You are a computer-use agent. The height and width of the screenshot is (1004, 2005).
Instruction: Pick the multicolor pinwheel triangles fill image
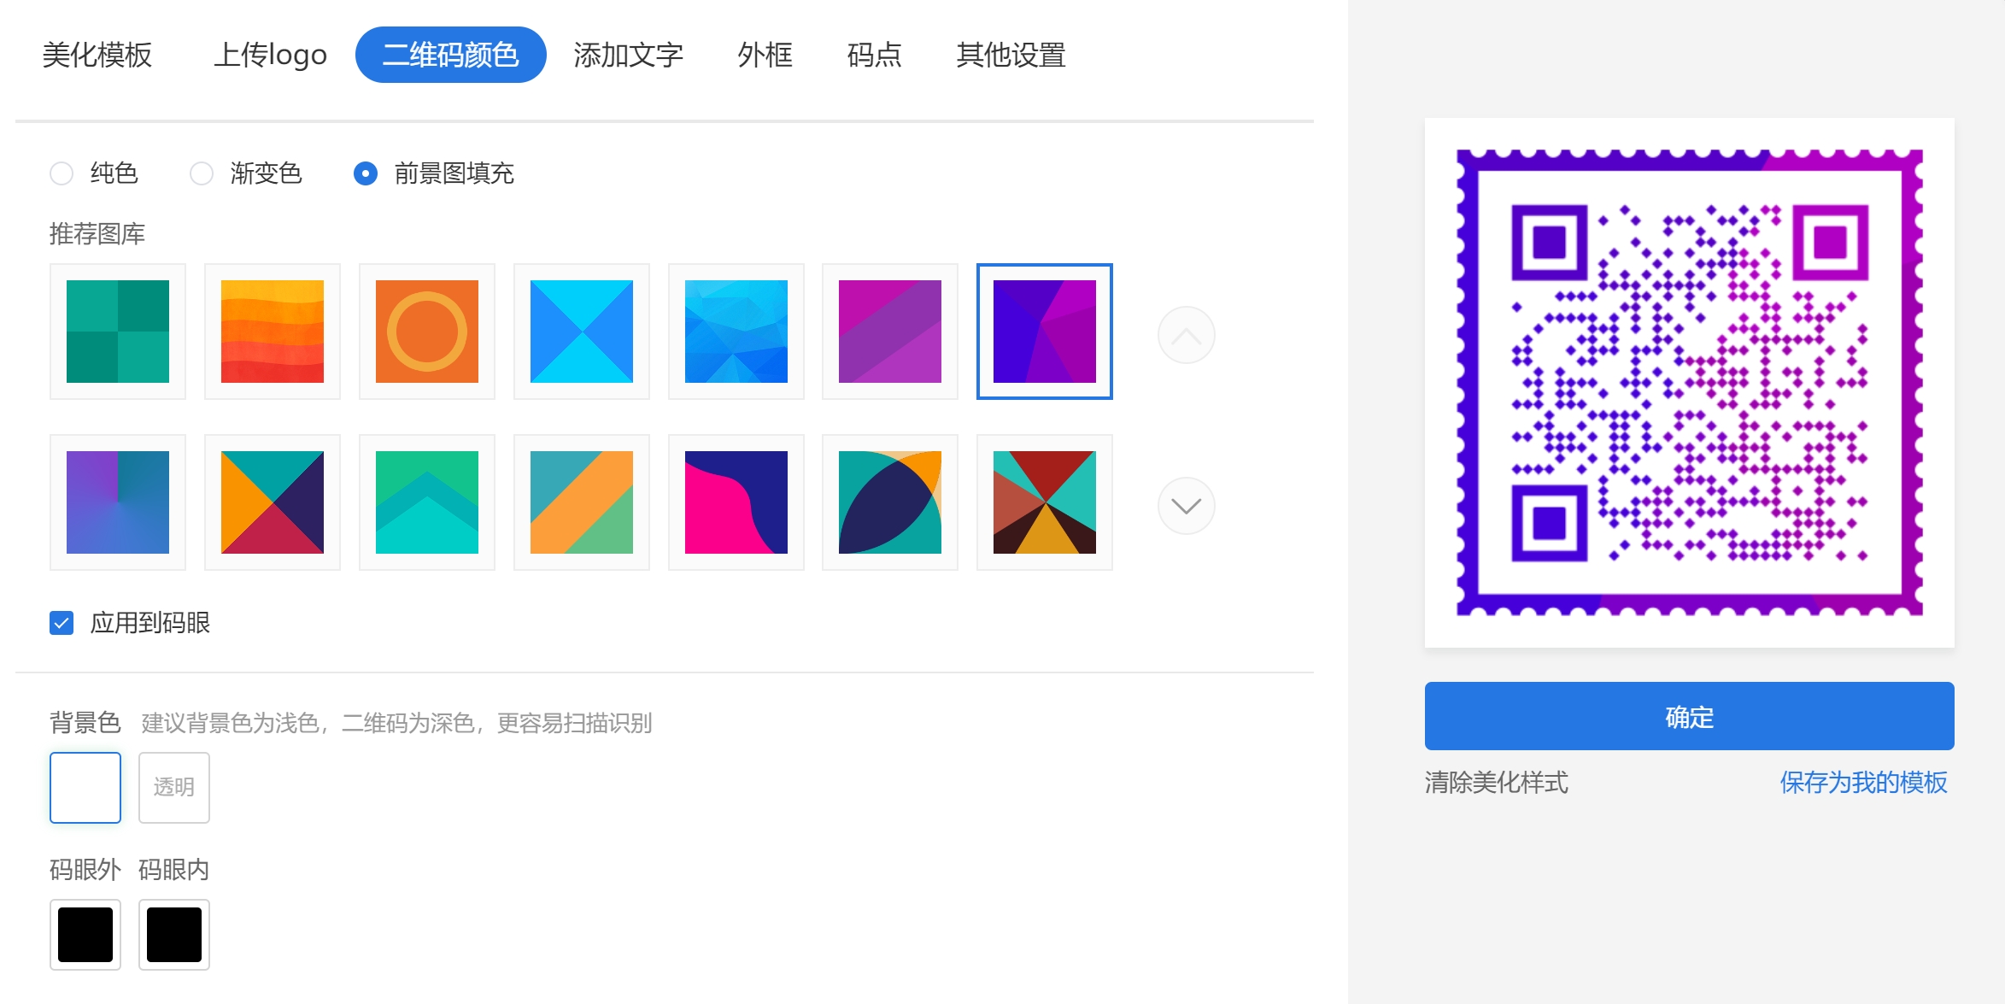[1045, 502]
